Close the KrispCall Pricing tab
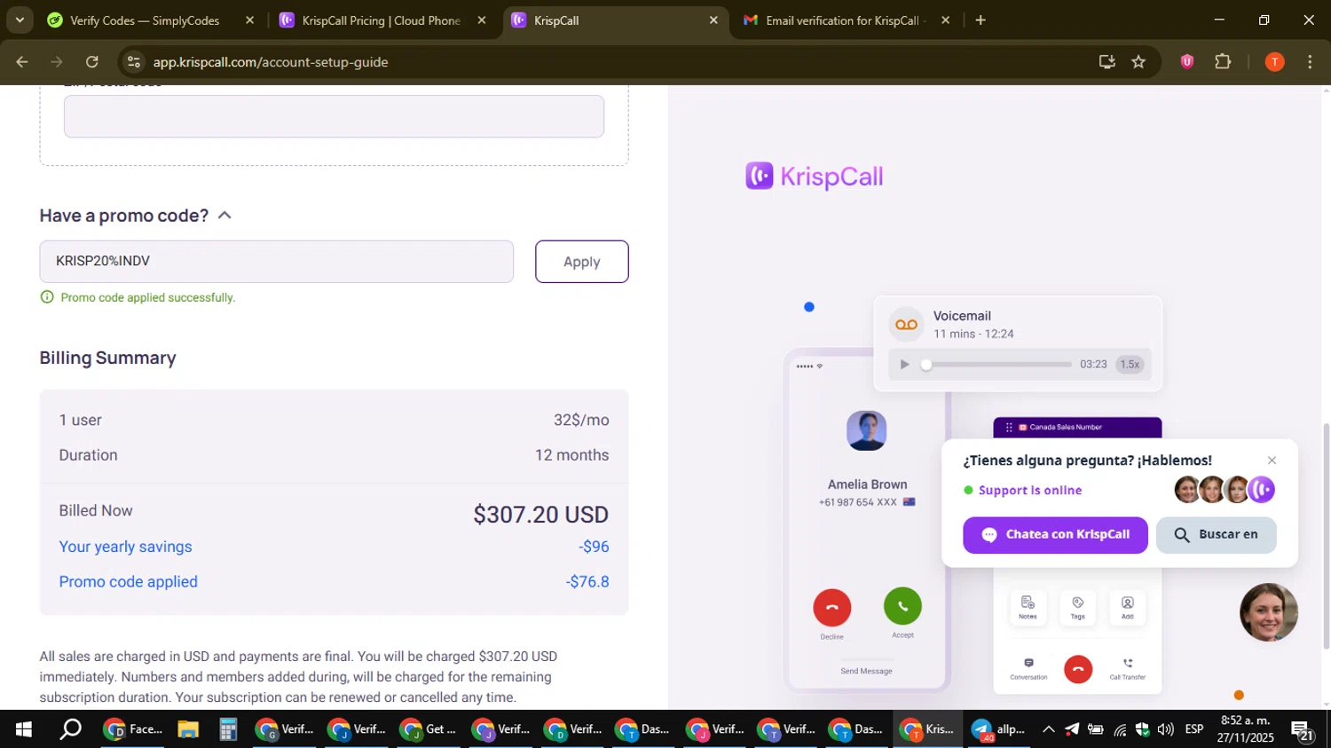 482,20
